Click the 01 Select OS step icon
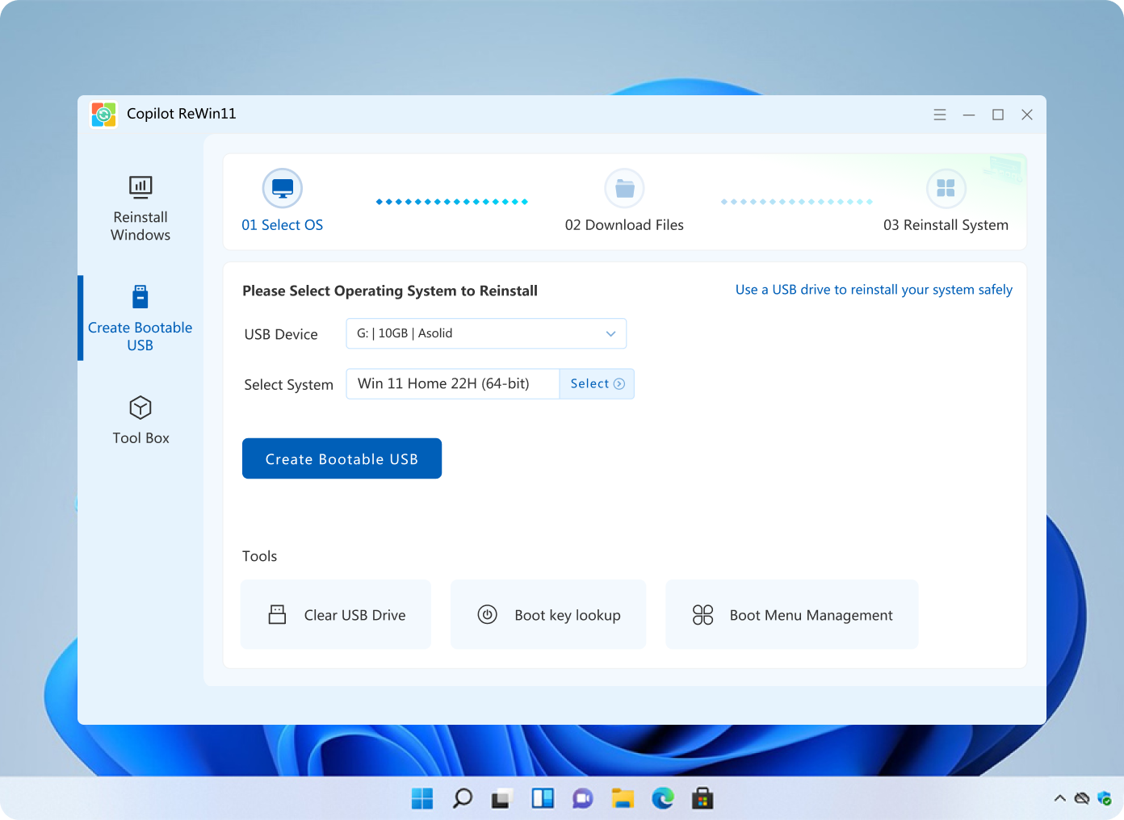The image size is (1124, 820). click(283, 189)
